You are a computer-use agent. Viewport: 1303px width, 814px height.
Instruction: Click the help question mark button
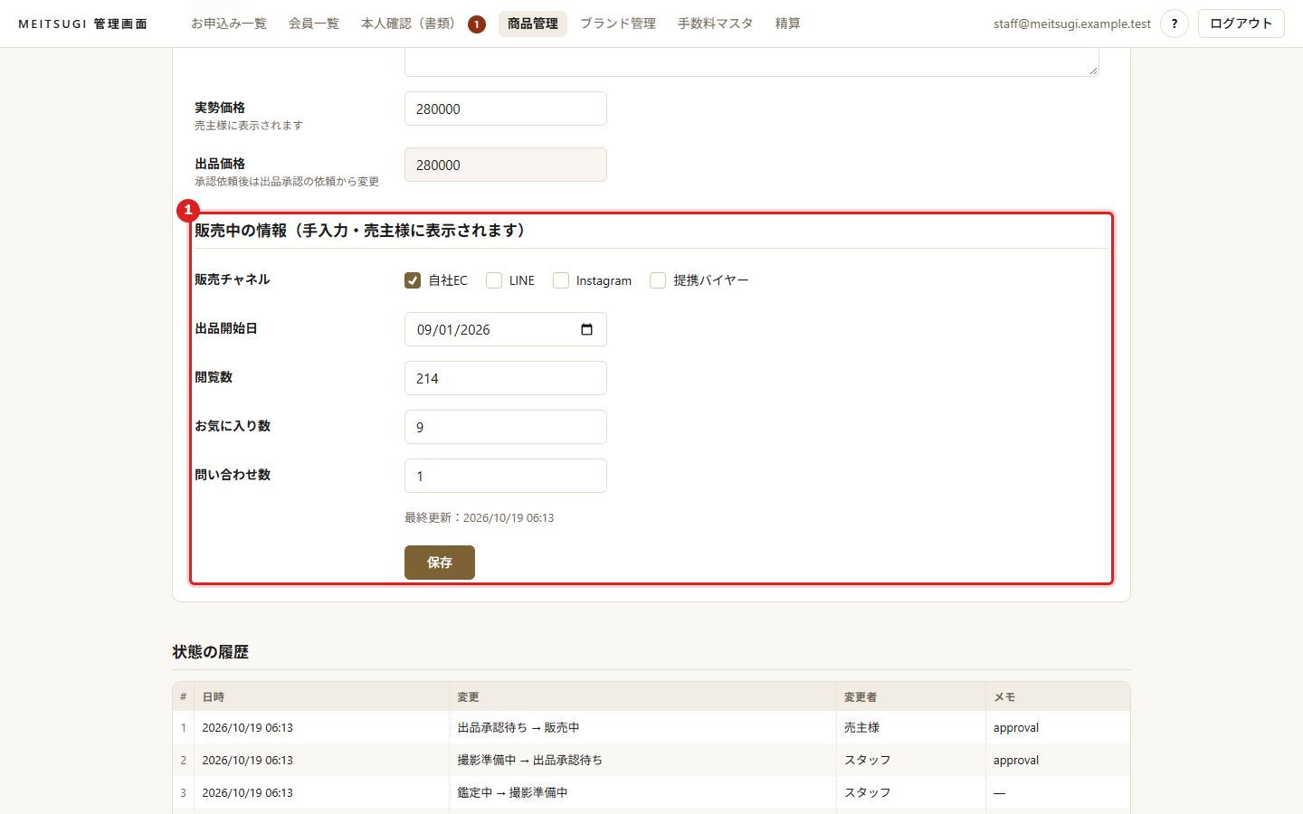point(1175,24)
